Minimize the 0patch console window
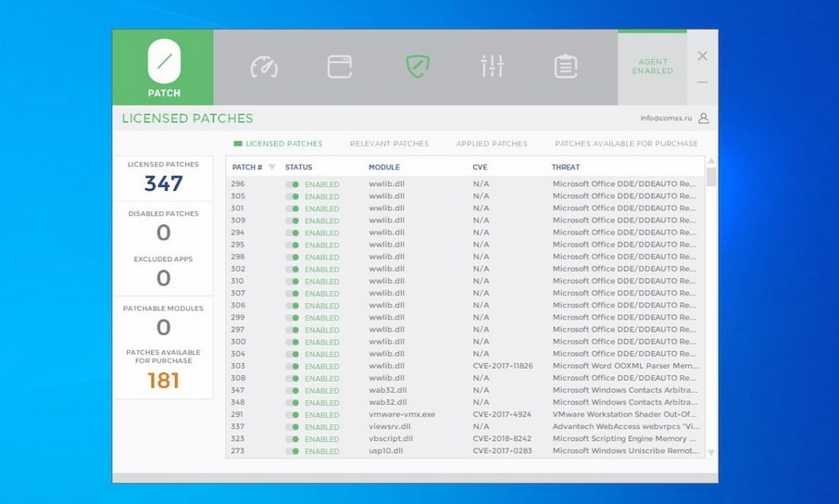This screenshot has width=839, height=504. [703, 82]
